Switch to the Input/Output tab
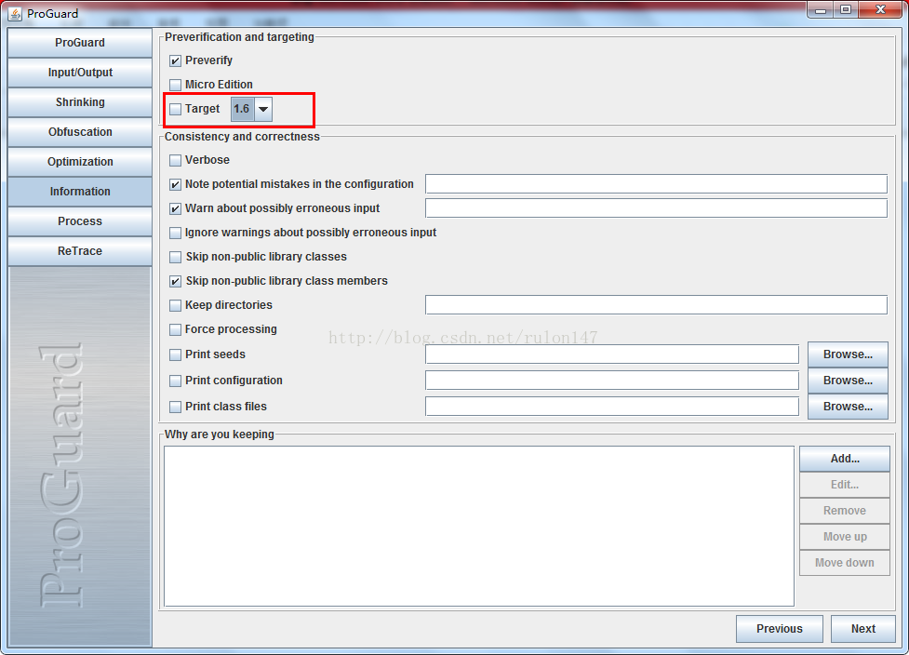This screenshot has height=655, width=909. tap(80, 73)
